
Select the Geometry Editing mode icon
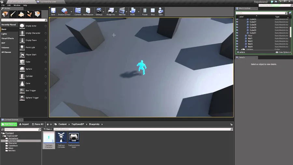pyautogui.click(x=37, y=14)
